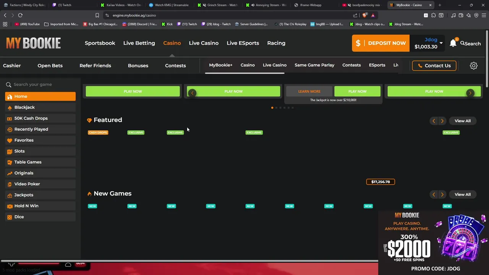The height and width of the screenshot is (275, 489).
Task: Switch to the Same Game Parlay tab
Action: (x=314, y=65)
